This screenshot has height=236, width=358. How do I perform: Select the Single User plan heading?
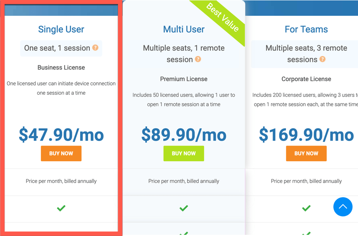(61, 29)
